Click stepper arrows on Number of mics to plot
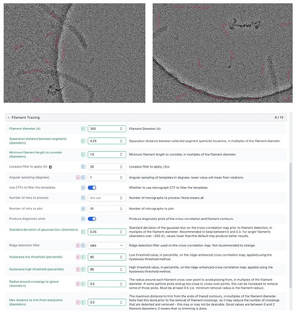This screenshot has width=296, height=315. pos(121,209)
